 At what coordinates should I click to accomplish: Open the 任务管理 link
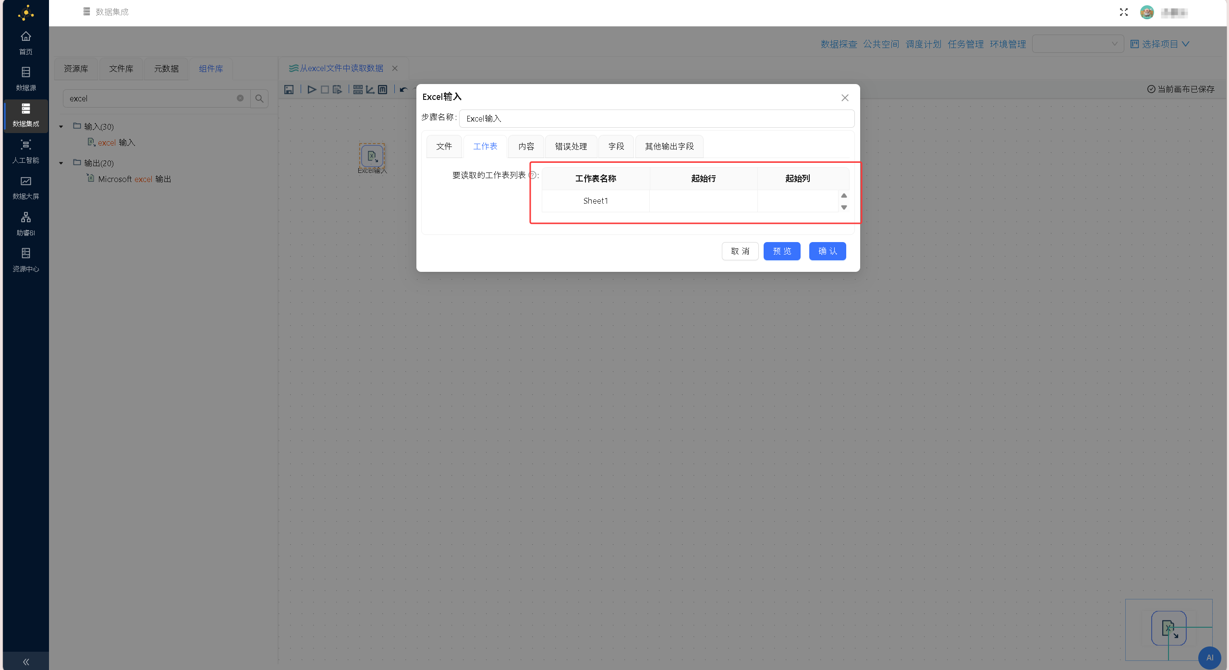tap(965, 44)
